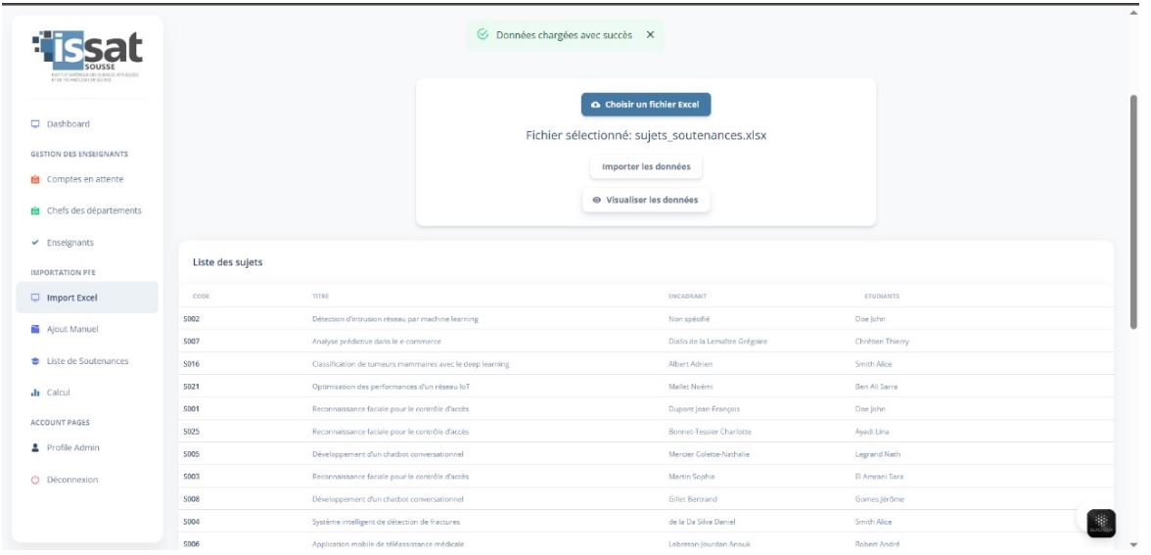Click the Comptes en attente calendar icon
1151x555 pixels.
click(x=36, y=179)
